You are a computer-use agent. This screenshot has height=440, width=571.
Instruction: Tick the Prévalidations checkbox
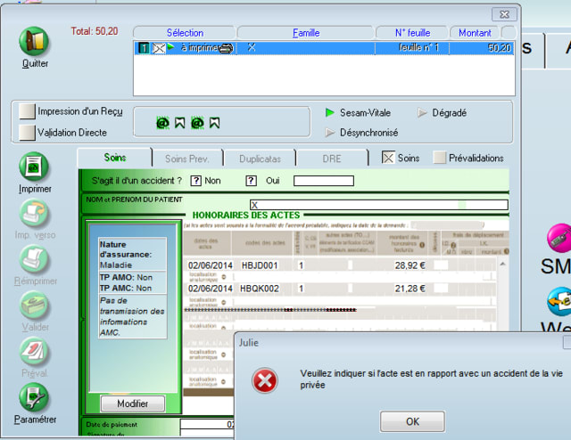(440, 158)
